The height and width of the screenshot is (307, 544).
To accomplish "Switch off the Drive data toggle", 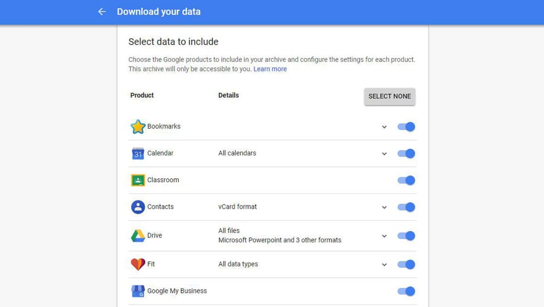I will (406, 236).
